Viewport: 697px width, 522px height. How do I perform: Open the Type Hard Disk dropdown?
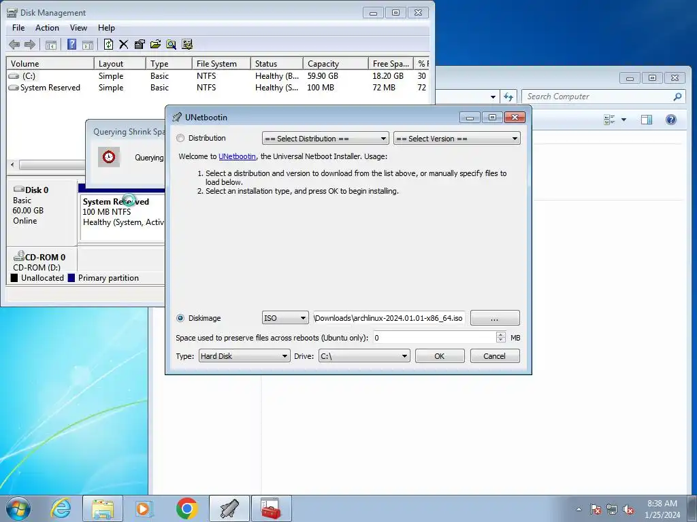(x=244, y=356)
